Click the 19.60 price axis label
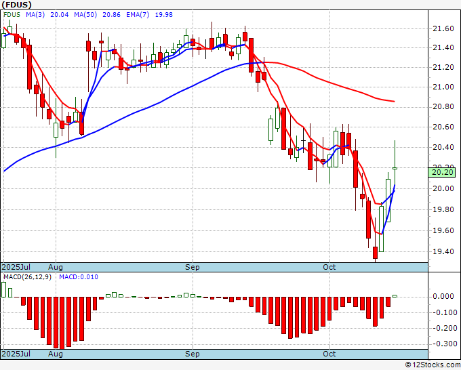This screenshot has height=370, width=461. 443,230
